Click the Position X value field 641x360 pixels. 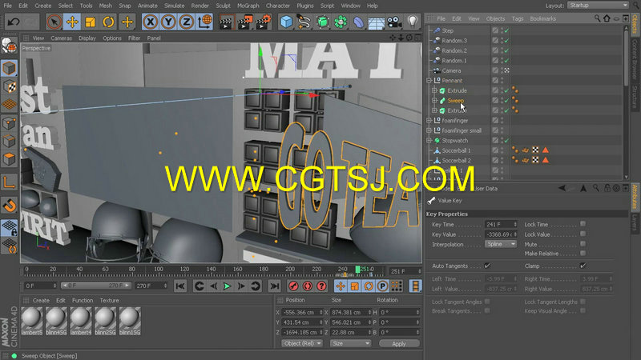302,312
